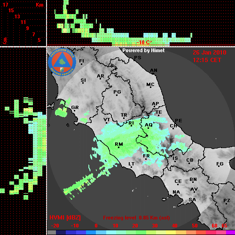Viewport: 235px width, 235px height.
Task: Click the GR city marker
Action: pyautogui.click(x=74, y=111)
